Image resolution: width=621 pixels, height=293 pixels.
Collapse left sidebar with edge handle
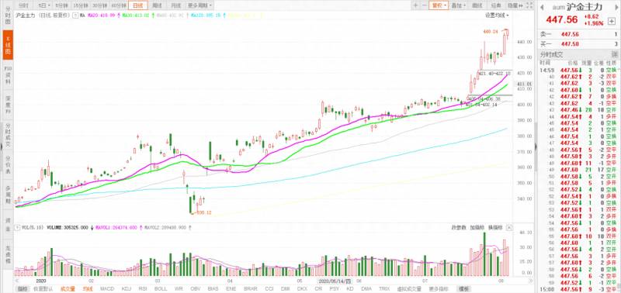pos(2,146)
